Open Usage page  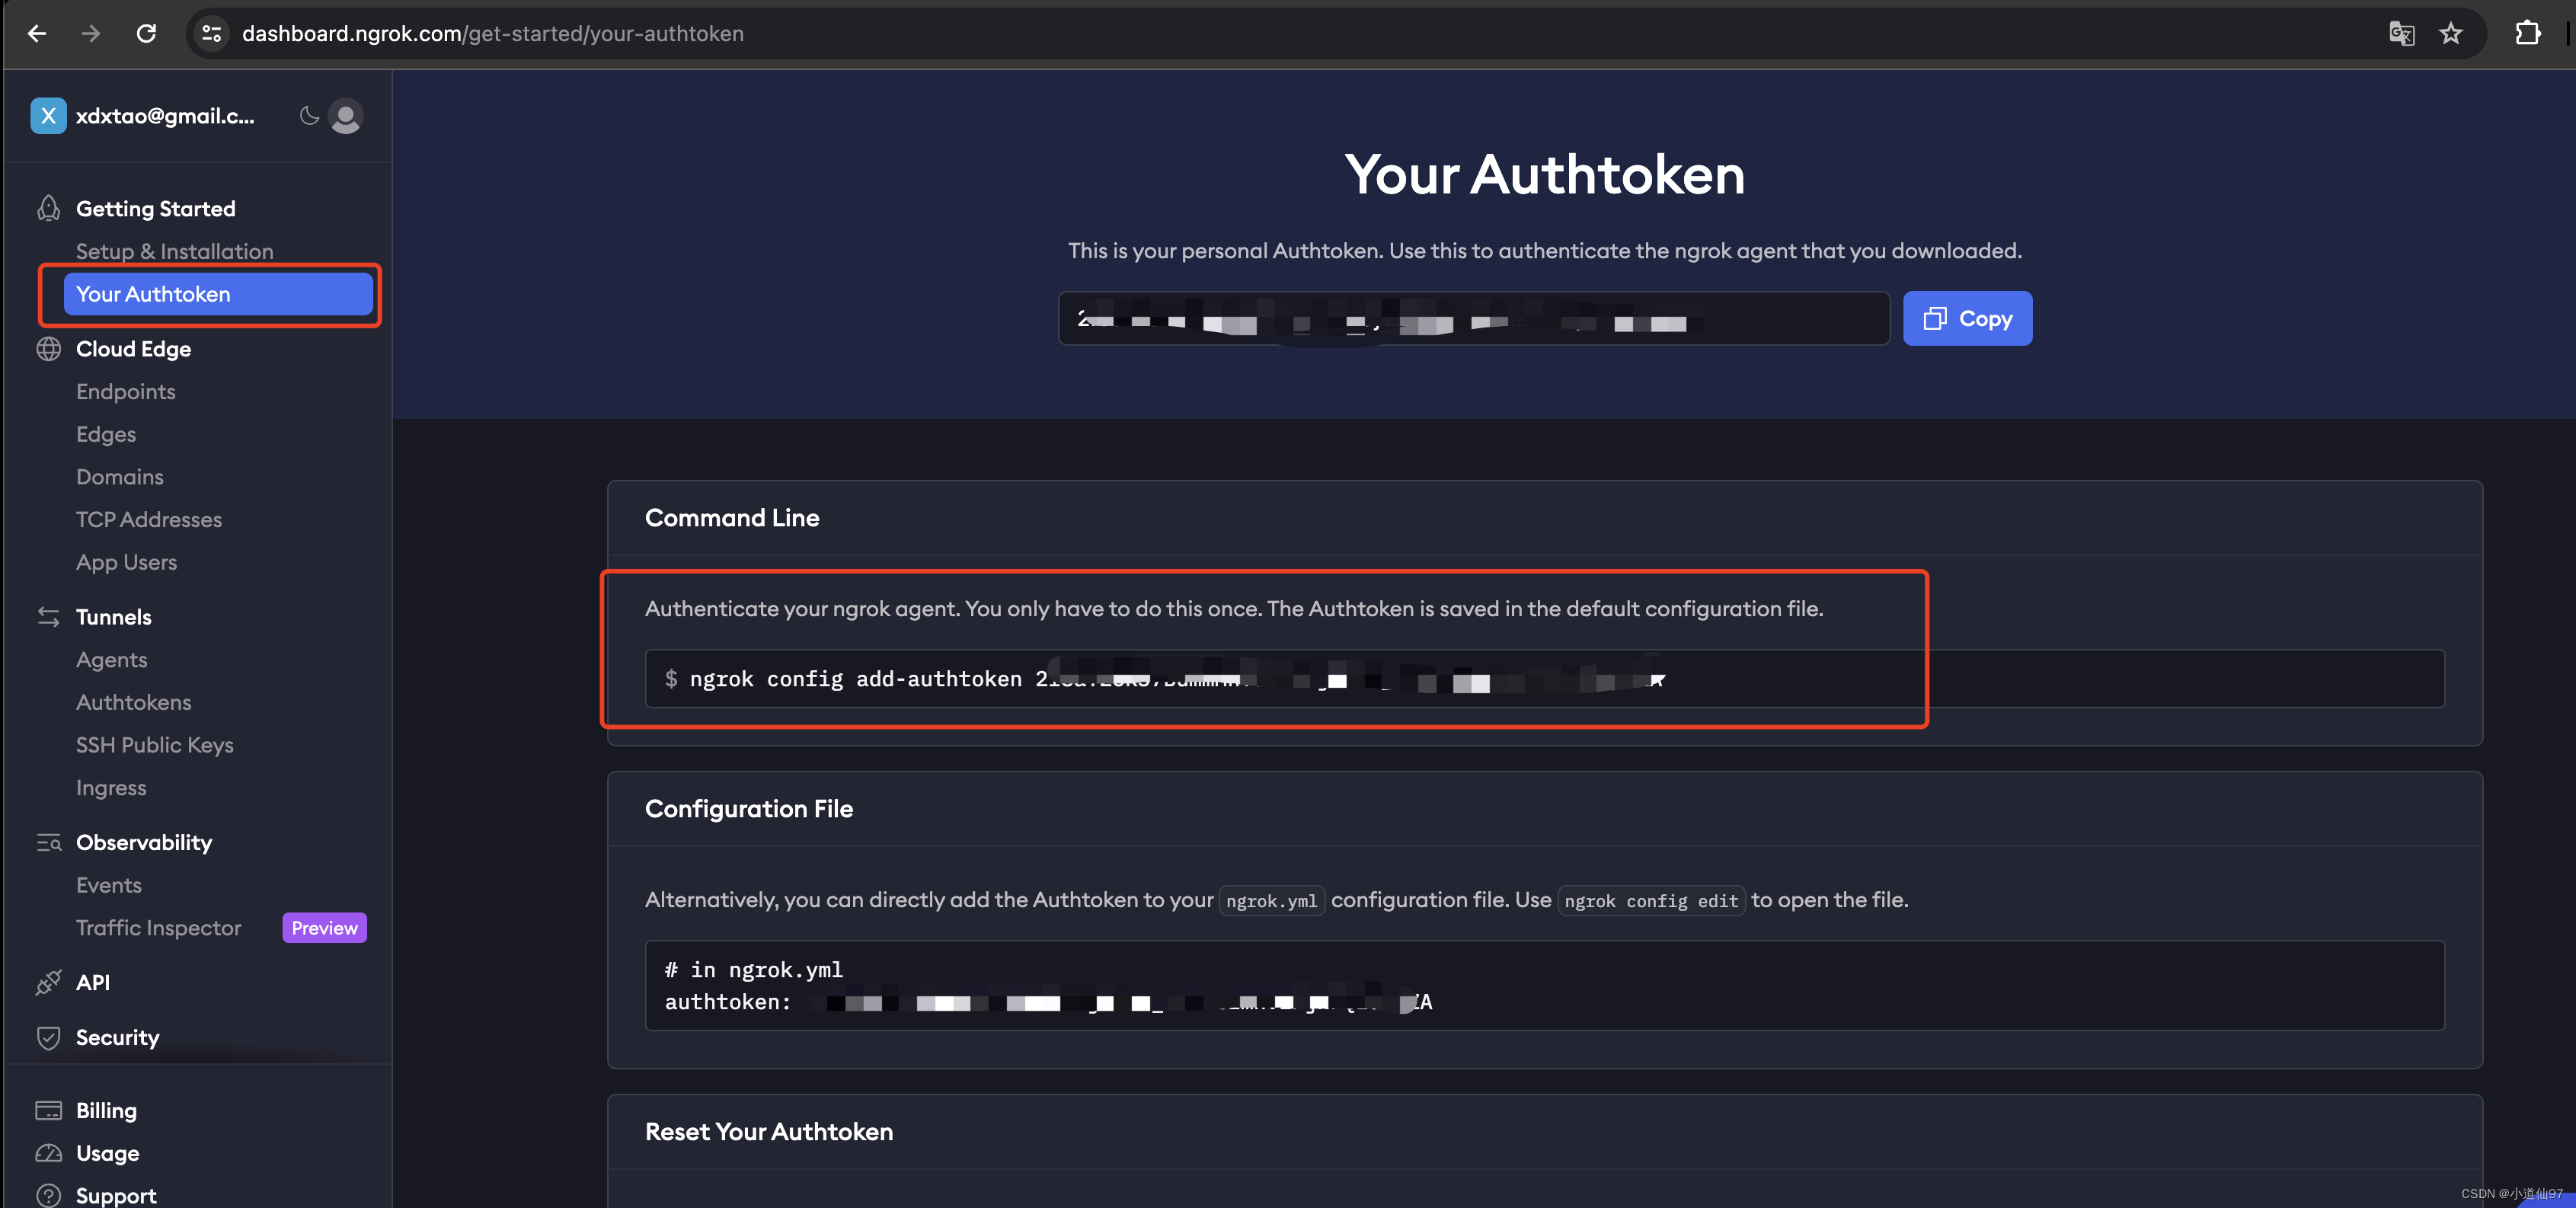pos(108,1153)
